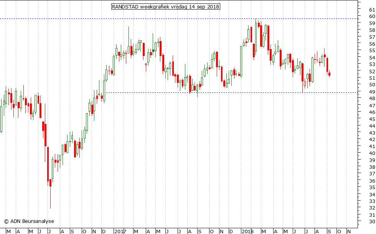Select the 48 price scale label
The image size is (376, 234).
[372, 99]
